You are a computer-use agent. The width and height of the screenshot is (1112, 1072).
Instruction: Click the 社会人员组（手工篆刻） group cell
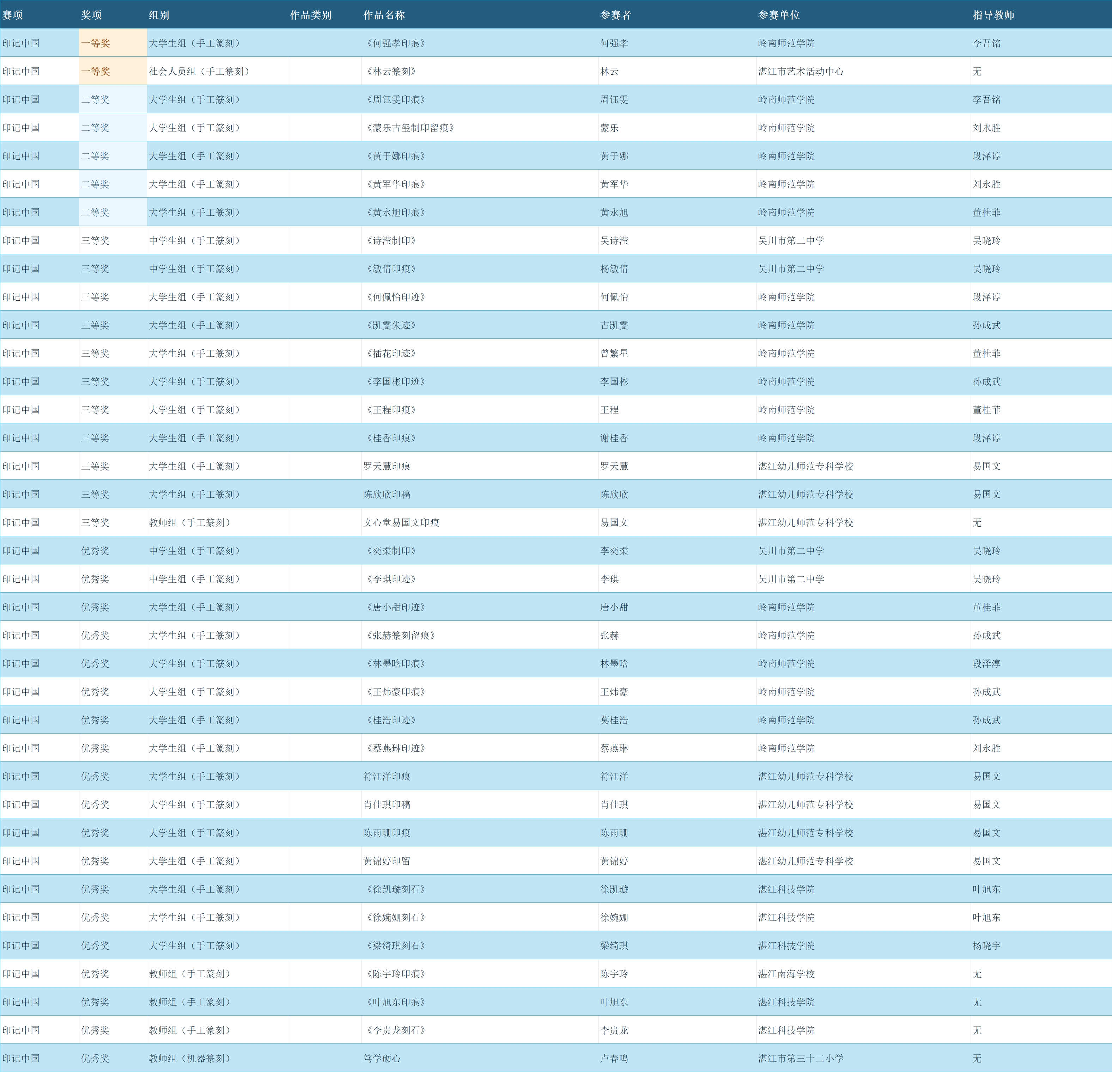pyautogui.click(x=217, y=72)
